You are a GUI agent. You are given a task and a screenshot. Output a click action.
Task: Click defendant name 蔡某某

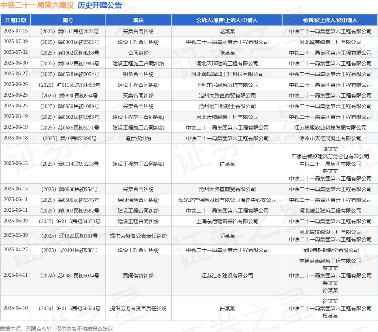(330, 268)
